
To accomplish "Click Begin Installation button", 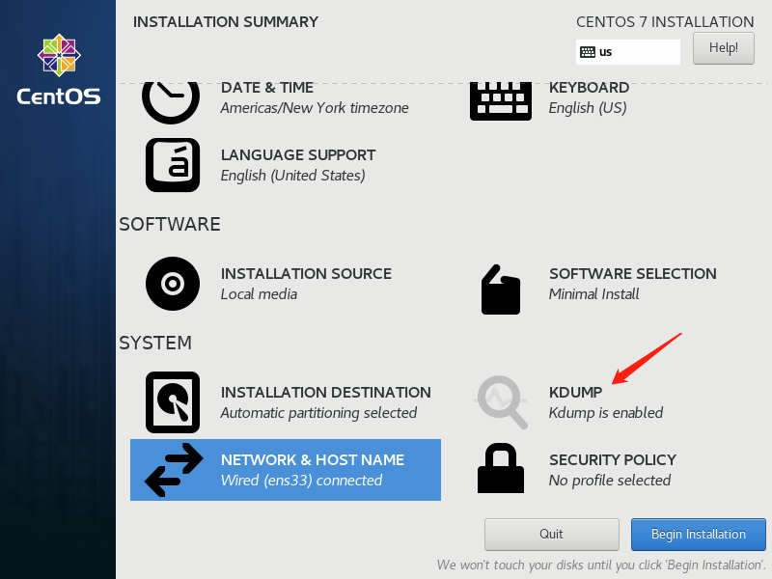I will coord(698,535).
